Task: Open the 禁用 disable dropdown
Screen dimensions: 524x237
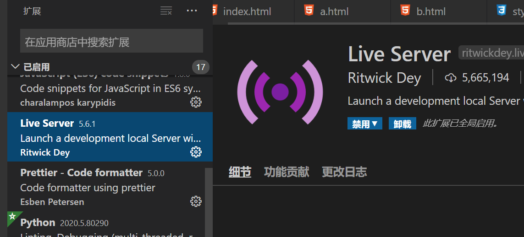Action: 364,124
